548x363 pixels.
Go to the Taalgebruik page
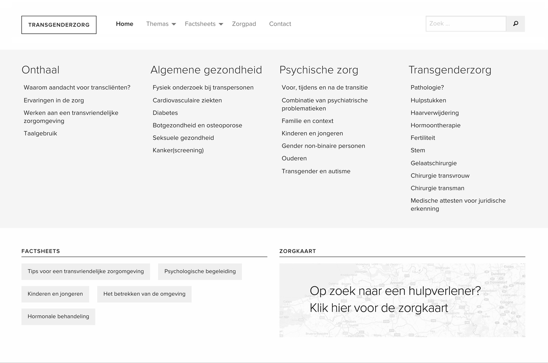(x=40, y=133)
